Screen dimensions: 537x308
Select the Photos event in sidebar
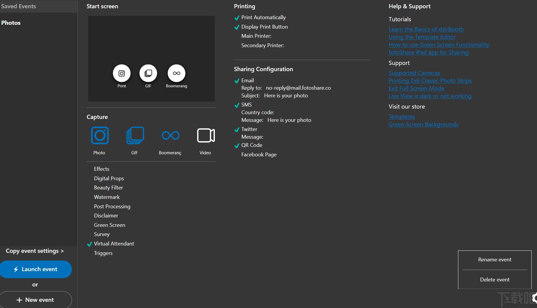pyautogui.click(x=11, y=23)
